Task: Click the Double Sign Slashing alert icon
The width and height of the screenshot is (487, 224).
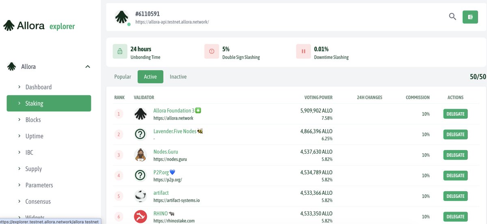Action: pyautogui.click(x=211, y=52)
